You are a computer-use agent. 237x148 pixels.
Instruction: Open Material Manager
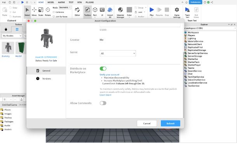120,12
